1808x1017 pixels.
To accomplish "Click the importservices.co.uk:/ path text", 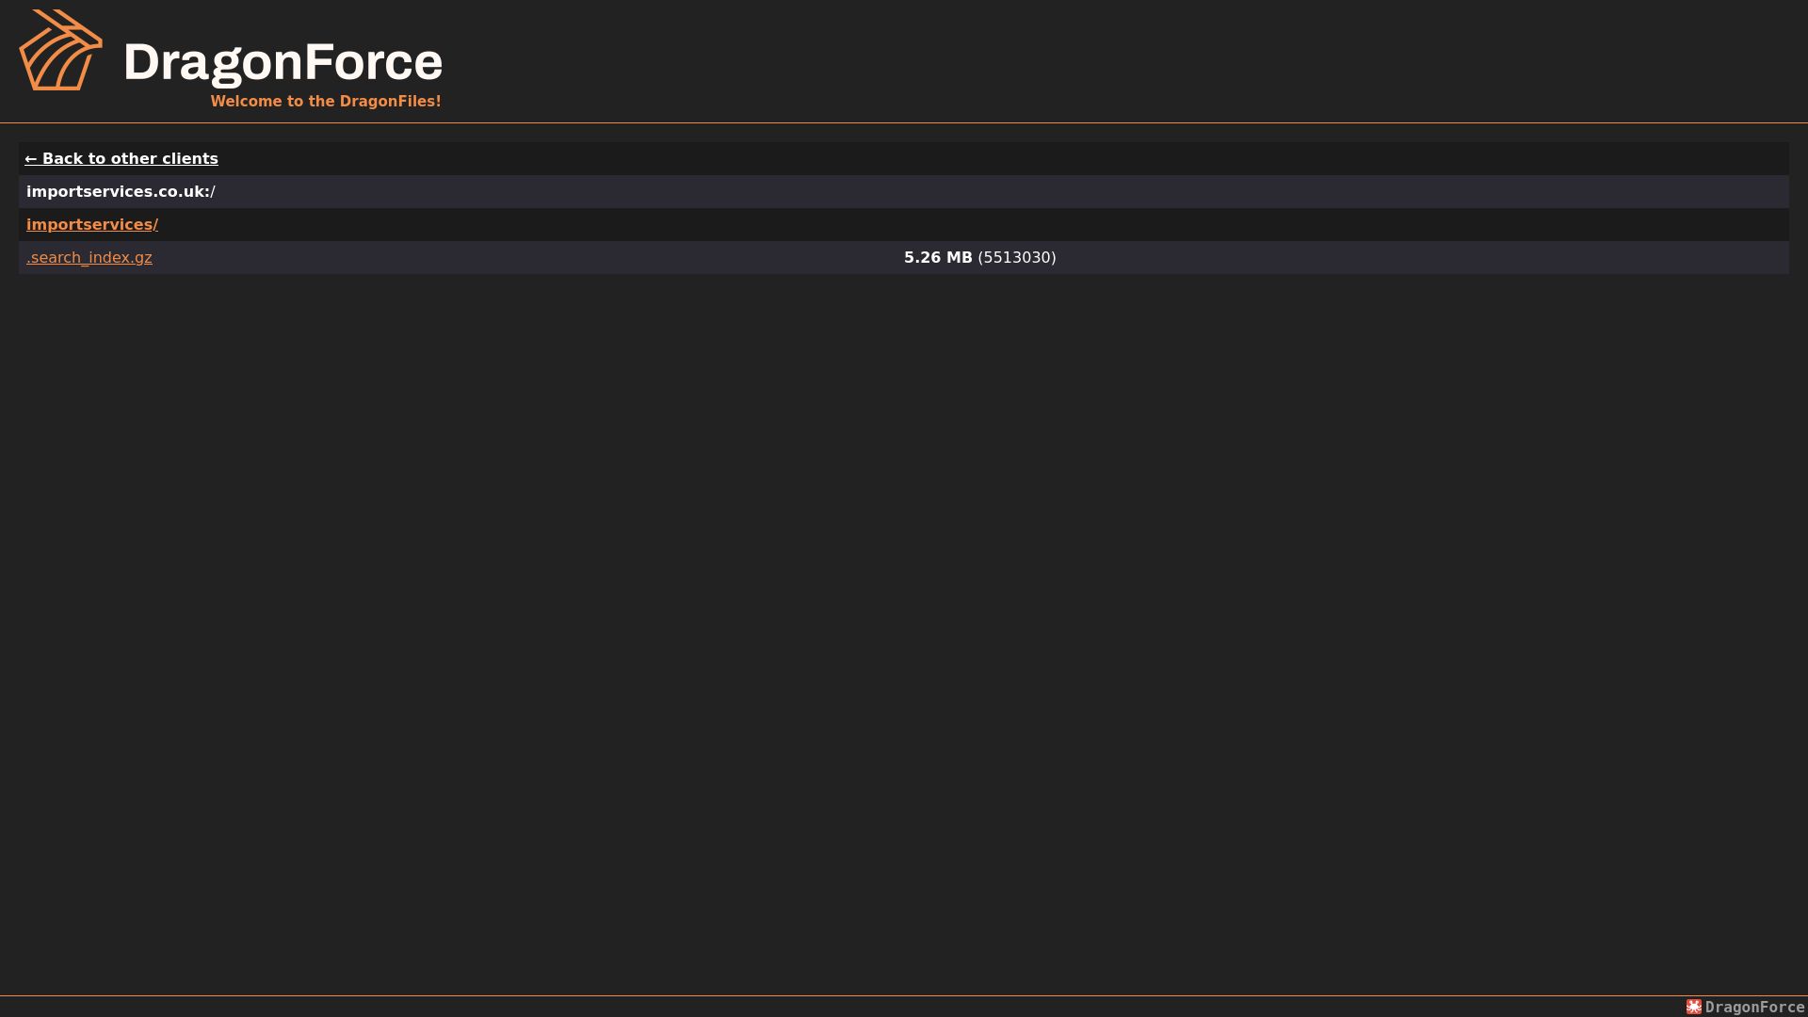I will pos(121,192).
